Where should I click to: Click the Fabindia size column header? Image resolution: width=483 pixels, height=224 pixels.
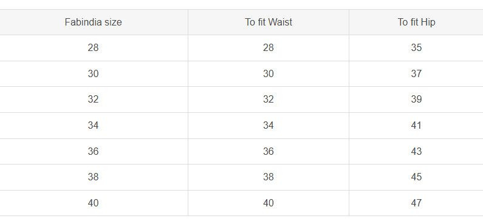(93, 22)
